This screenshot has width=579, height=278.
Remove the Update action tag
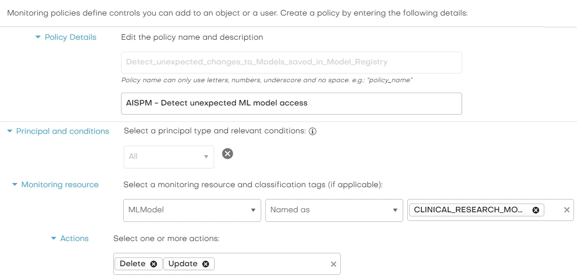pos(205,263)
